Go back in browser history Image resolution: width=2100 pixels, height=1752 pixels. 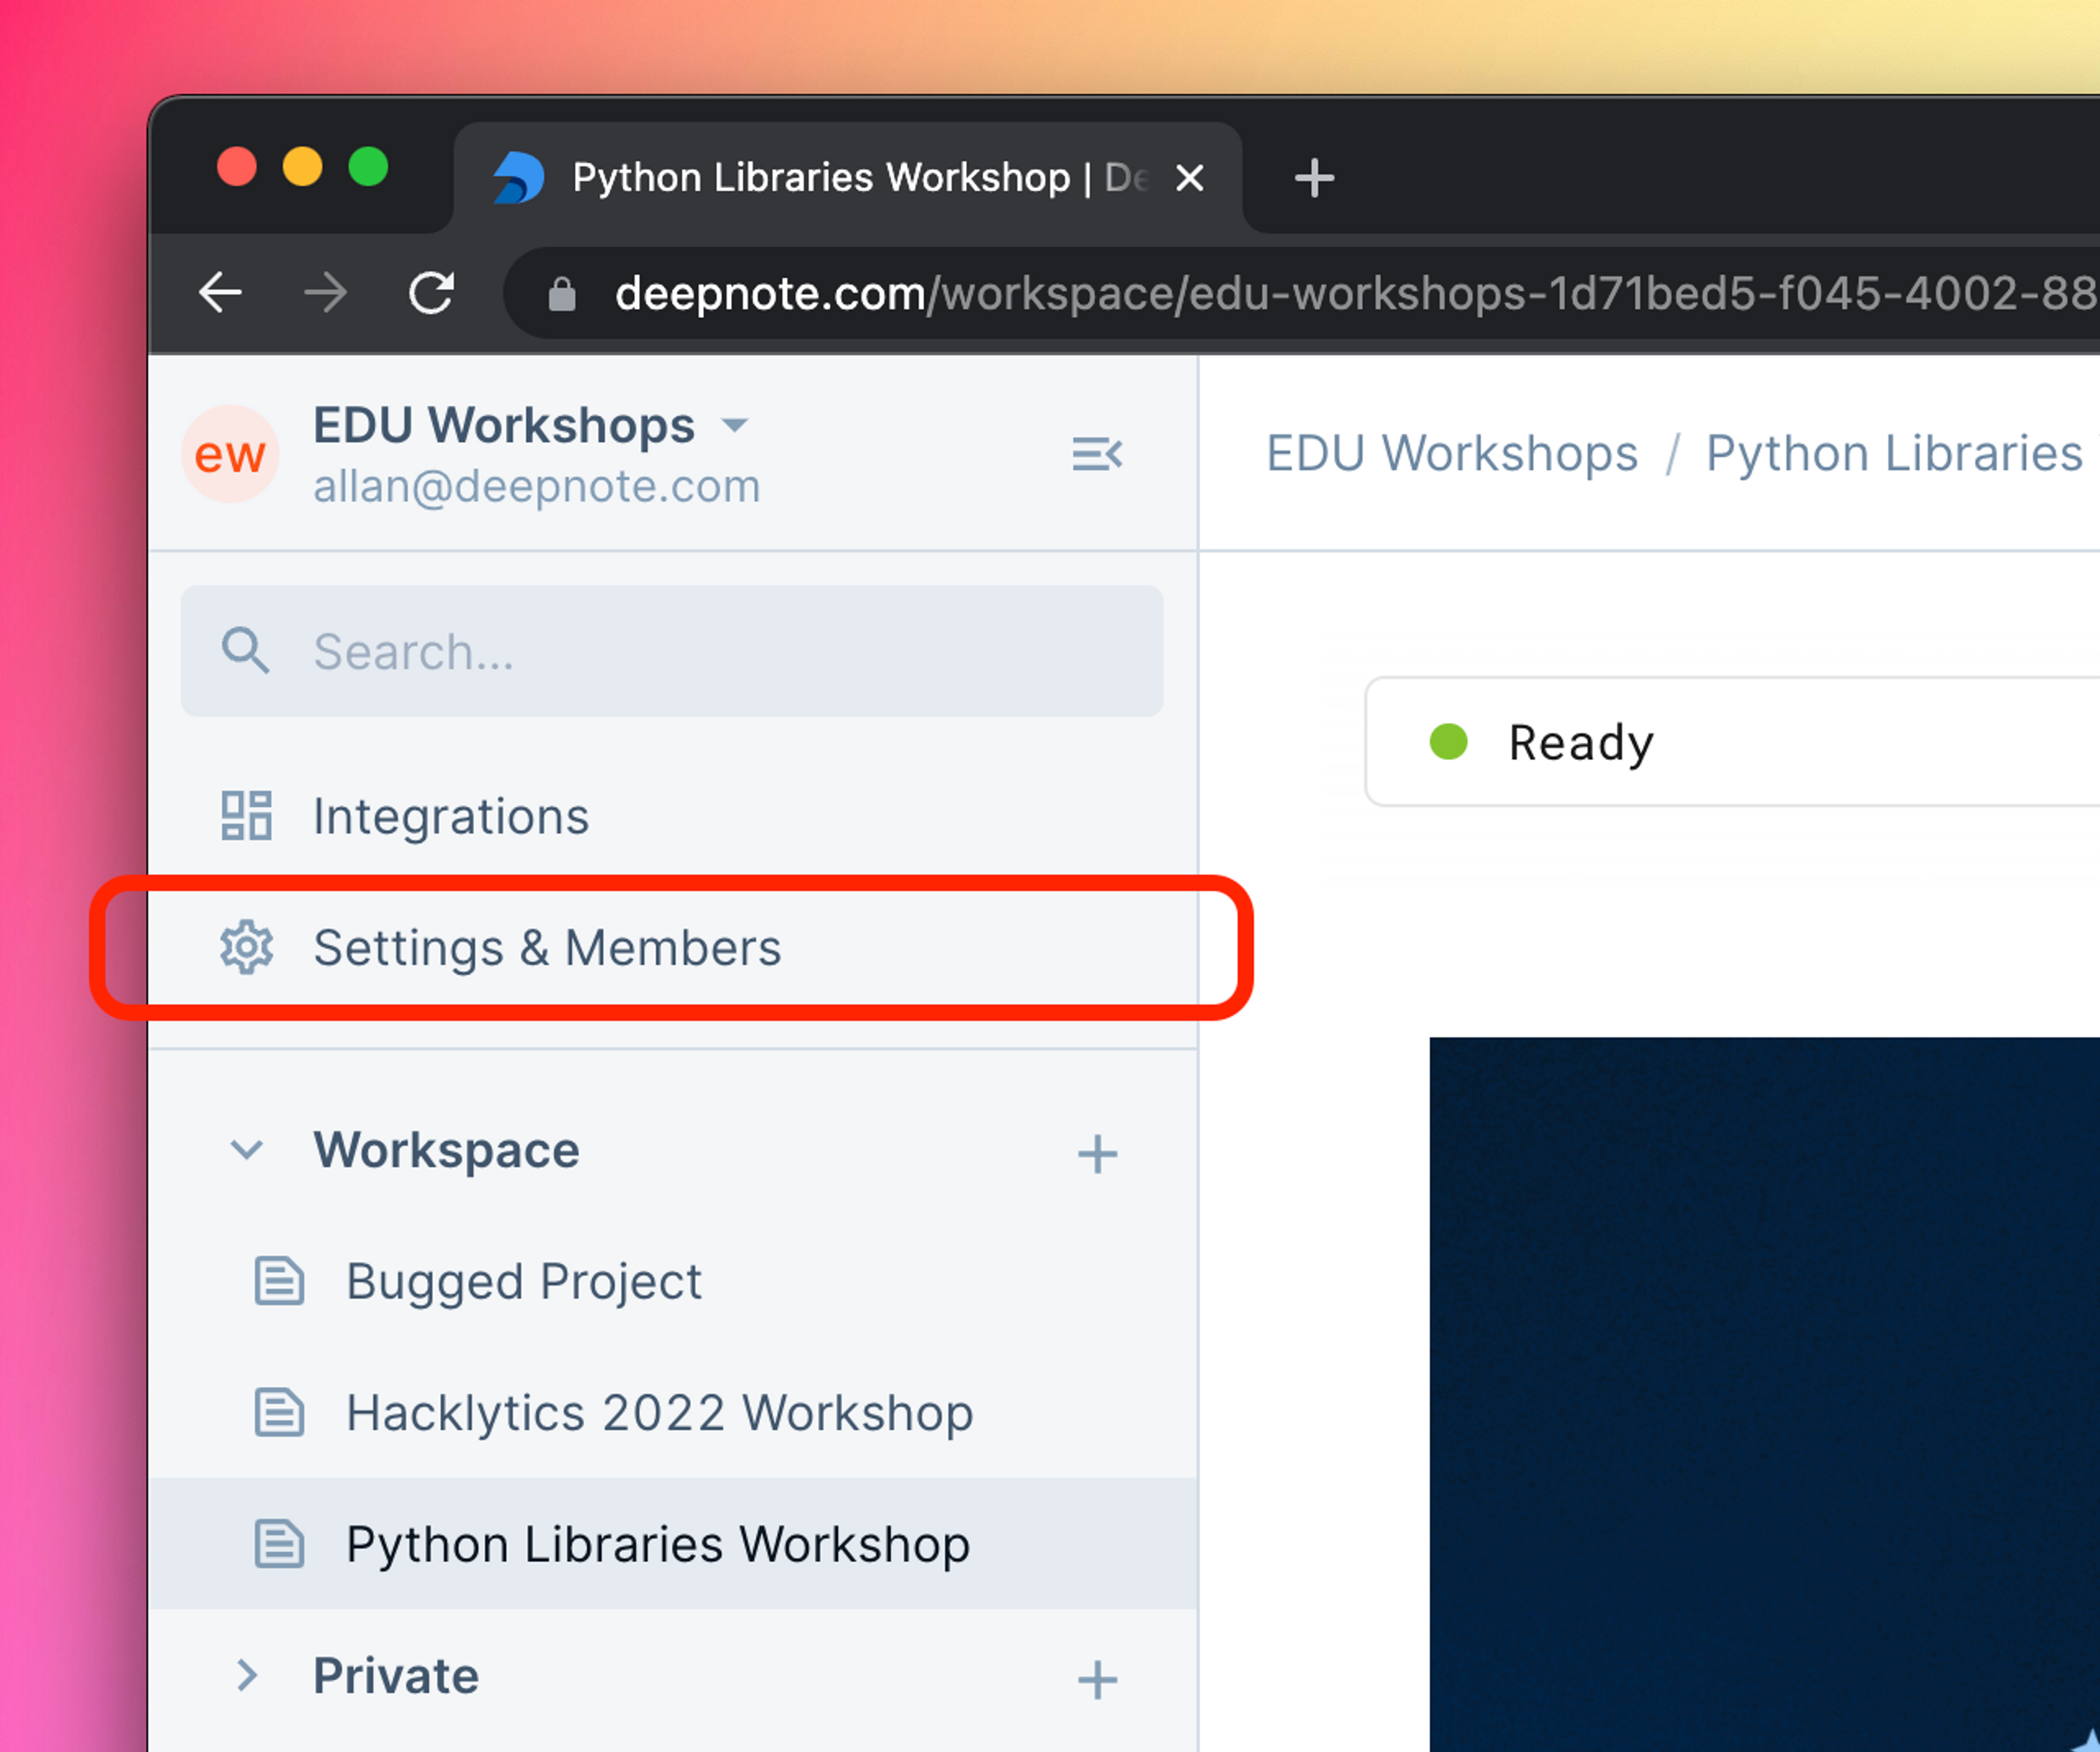click(220, 293)
